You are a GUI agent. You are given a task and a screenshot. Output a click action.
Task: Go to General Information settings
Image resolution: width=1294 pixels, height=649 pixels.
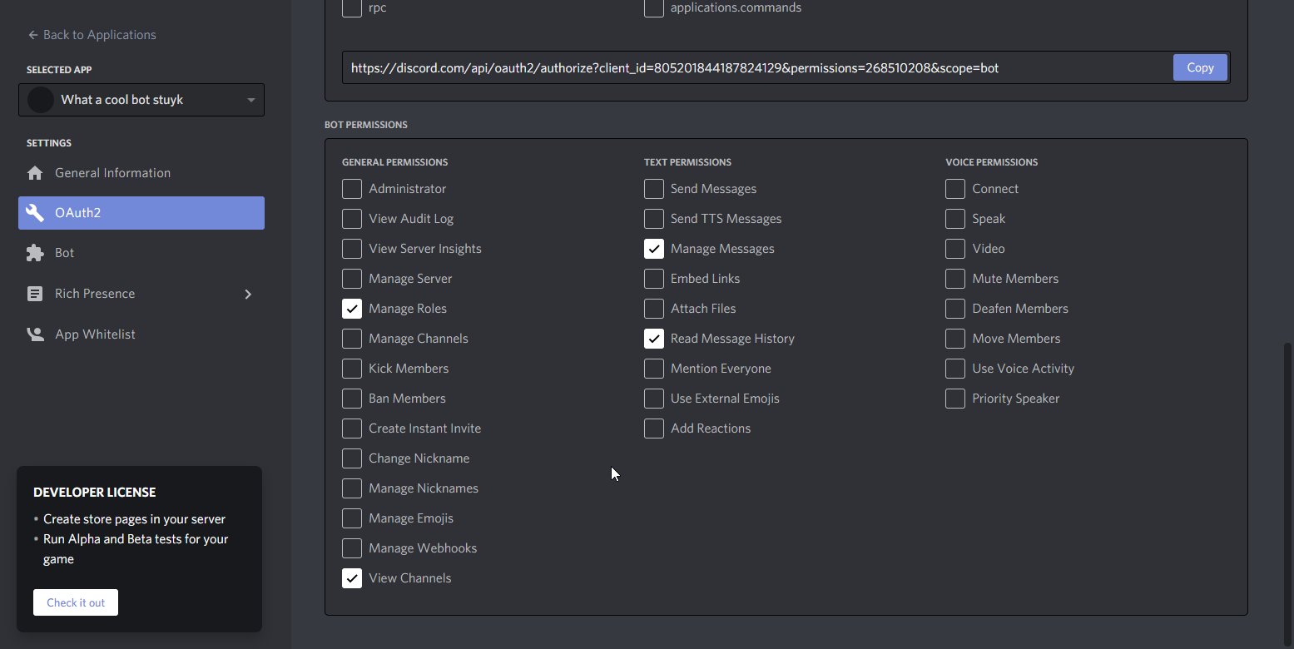coord(112,173)
